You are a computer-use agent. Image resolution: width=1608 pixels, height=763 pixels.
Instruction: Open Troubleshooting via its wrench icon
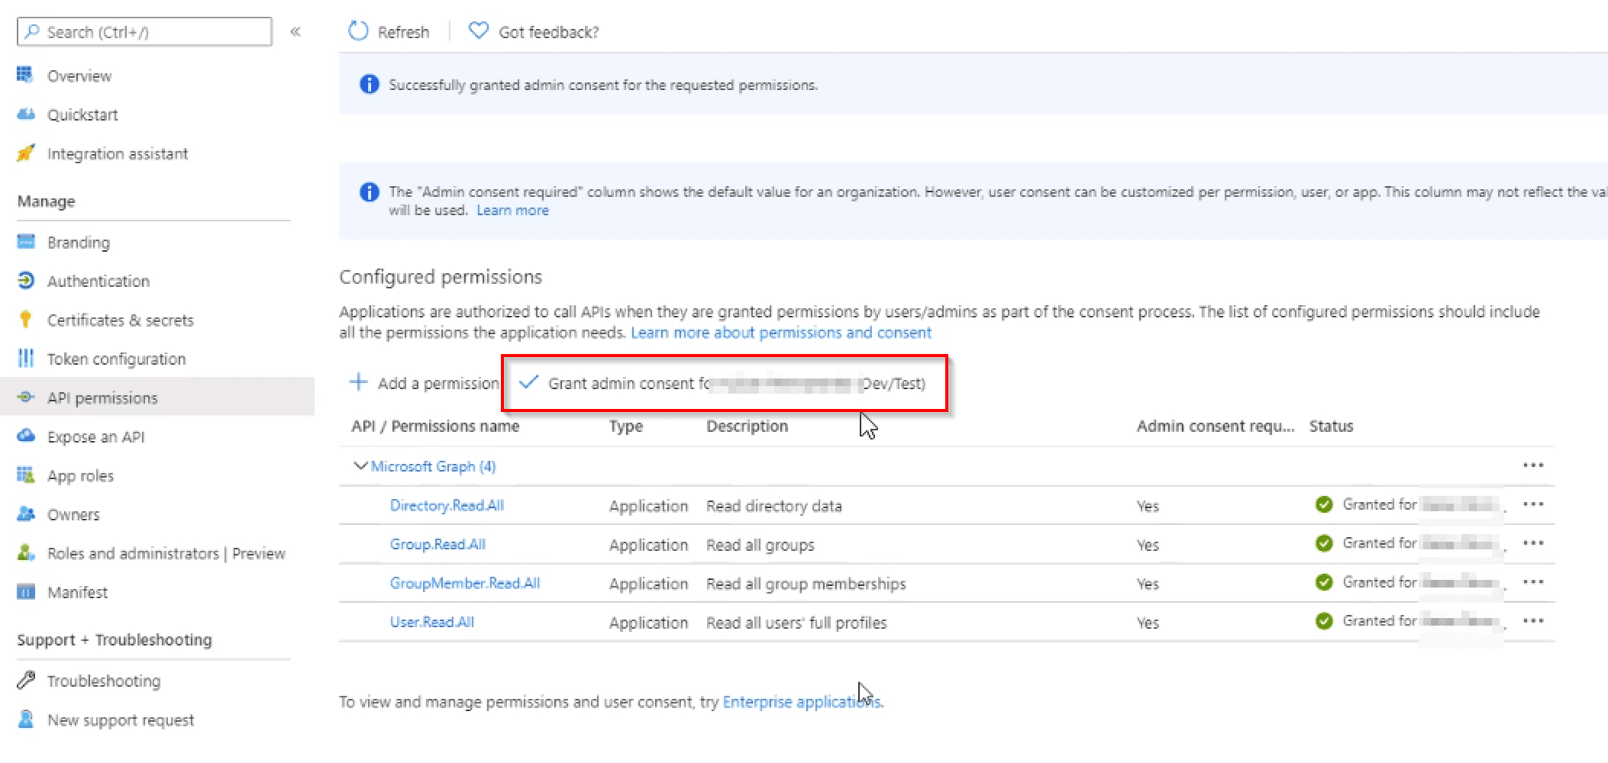25,681
